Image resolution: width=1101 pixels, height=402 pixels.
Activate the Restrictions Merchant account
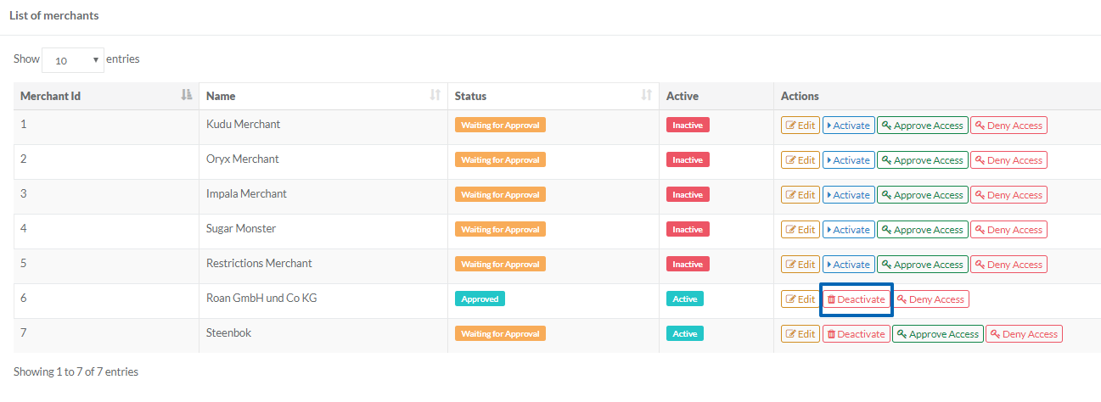848,265
